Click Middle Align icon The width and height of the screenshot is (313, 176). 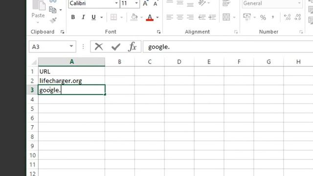180,2
